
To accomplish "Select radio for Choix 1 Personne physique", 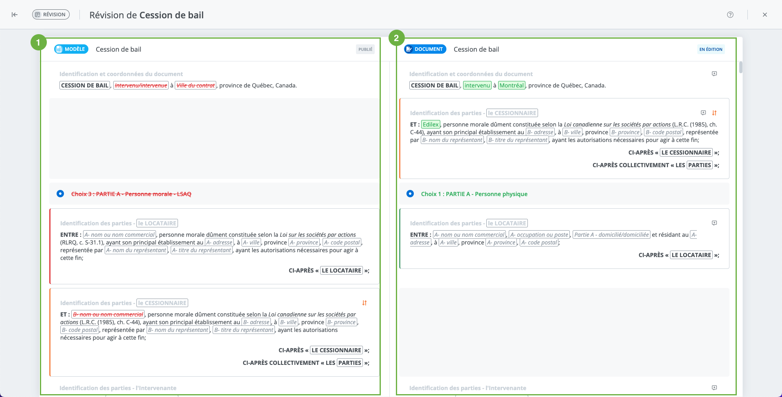I will pyautogui.click(x=410, y=194).
